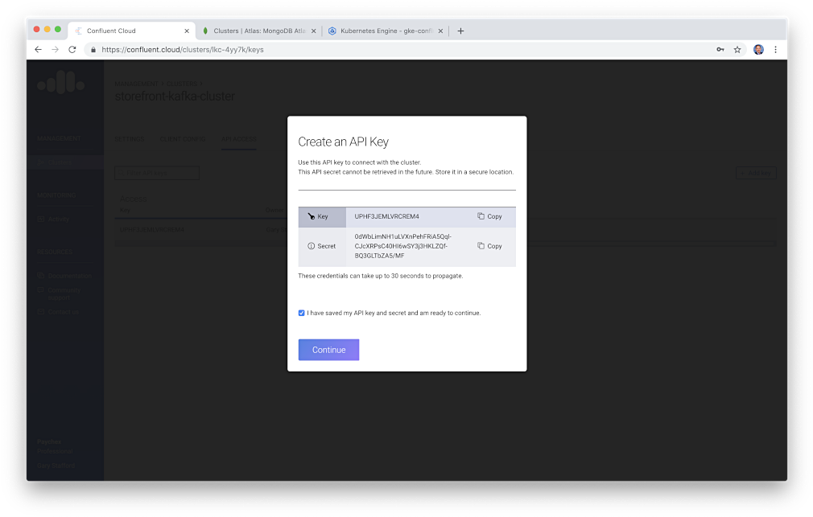Screen dimensions: 813x517
Task: Click the Copy icon for the Secret row
Action: [x=481, y=246]
